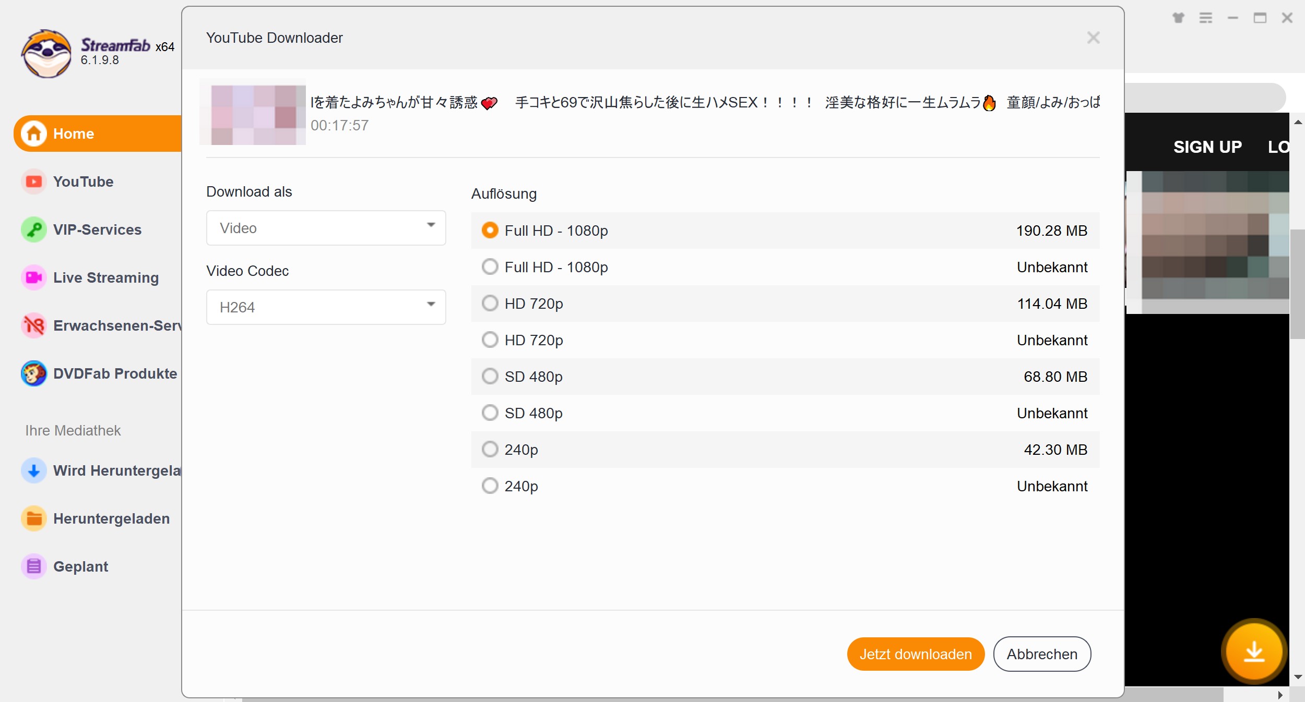The width and height of the screenshot is (1305, 702).
Task: Select 240p 42.30 MB option
Action: click(785, 450)
